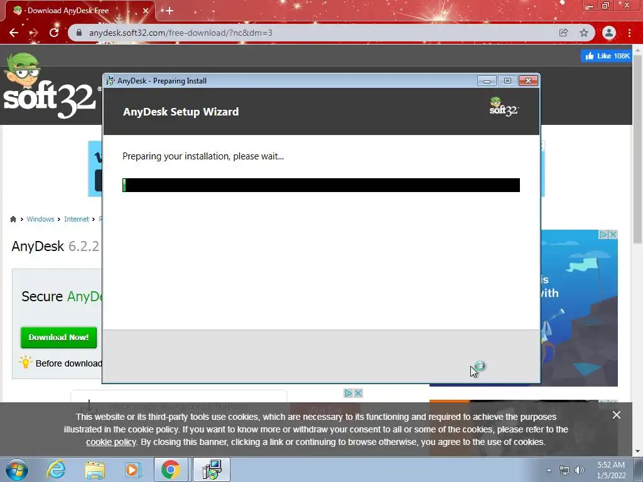This screenshot has width=643, height=482.
Task: Click the AnyDesk 6.2.2 heading
Action: (55, 246)
